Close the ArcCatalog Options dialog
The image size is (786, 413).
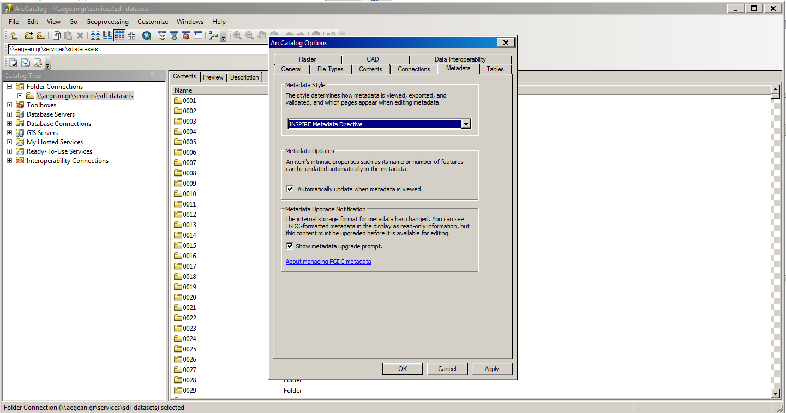coord(505,43)
